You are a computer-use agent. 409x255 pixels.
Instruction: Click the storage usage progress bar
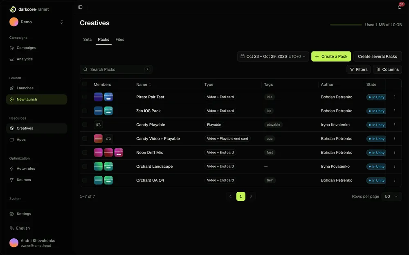[346, 25]
